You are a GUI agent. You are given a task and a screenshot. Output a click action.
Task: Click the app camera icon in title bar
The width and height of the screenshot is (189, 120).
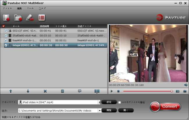(5, 3)
